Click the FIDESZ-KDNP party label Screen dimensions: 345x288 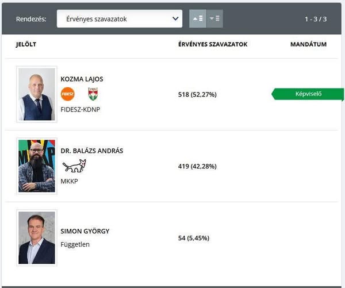point(80,109)
